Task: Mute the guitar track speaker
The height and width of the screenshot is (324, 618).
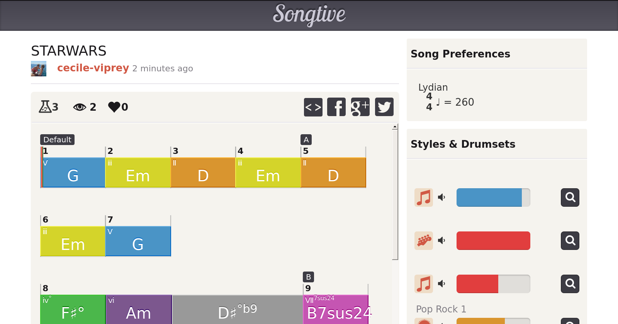Action: tap(441, 241)
